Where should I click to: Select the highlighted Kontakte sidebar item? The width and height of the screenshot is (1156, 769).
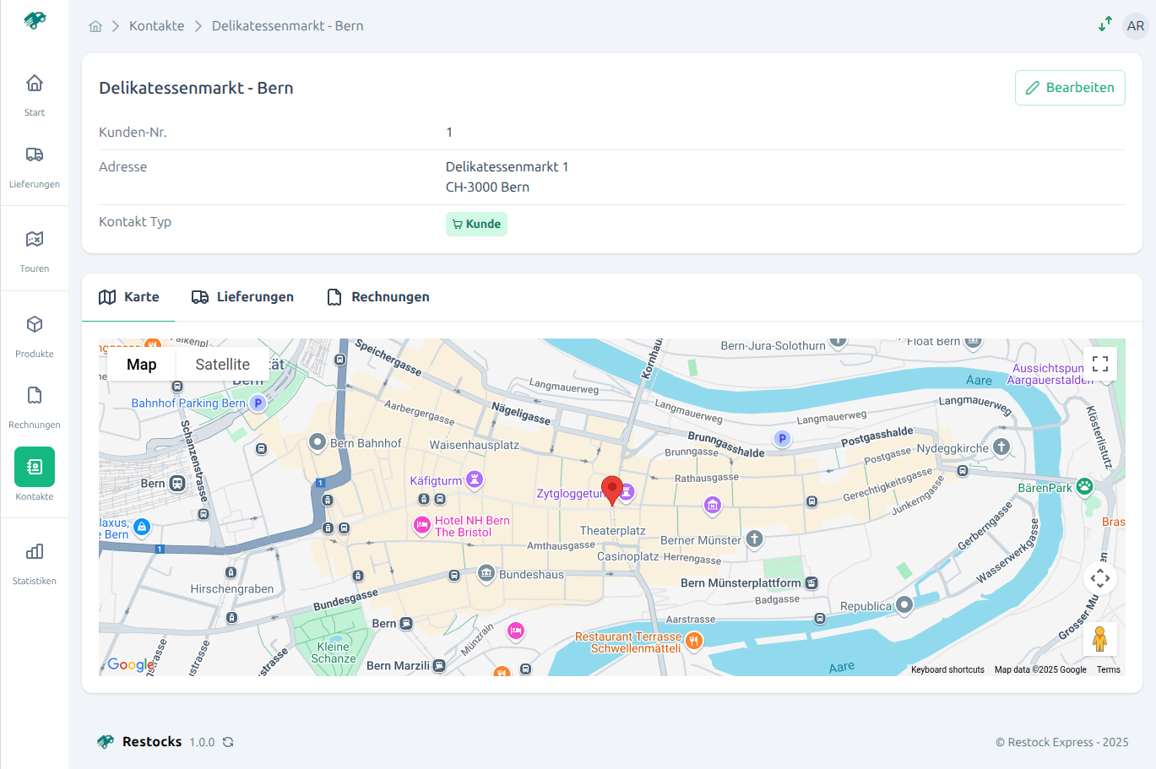[x=35, y=474]
